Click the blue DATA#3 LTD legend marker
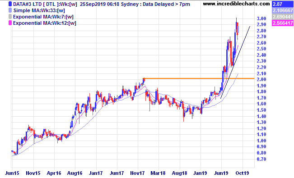The height and width of the screenshot is (178, 294). (10, 4)
